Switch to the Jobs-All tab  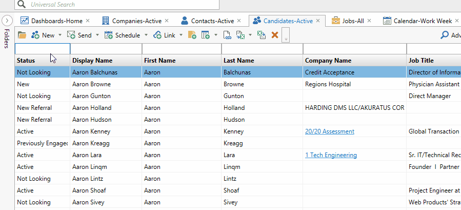coord(353,21)
